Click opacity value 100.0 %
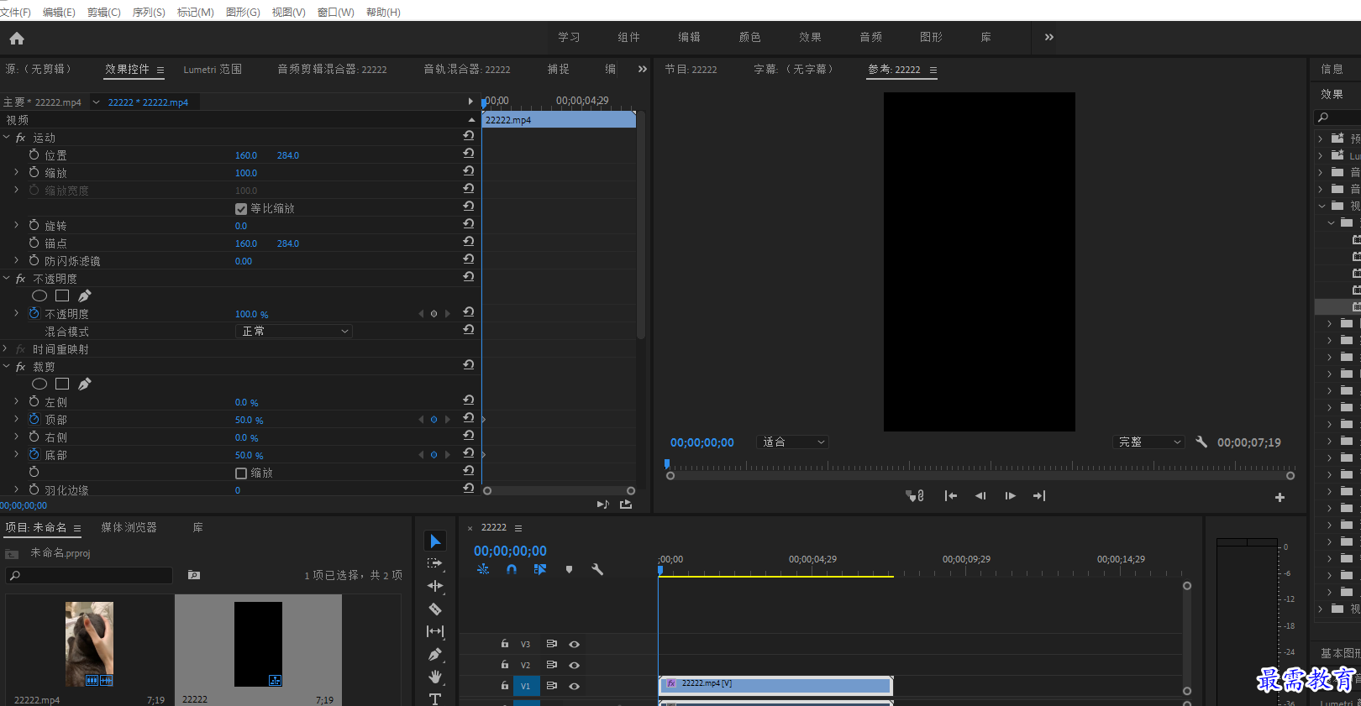 coord(252,314)
